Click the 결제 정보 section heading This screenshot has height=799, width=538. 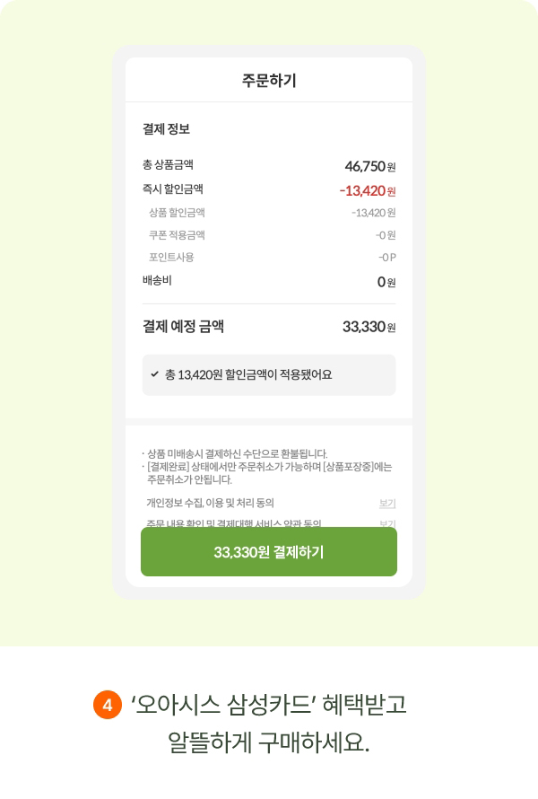coord(166,129)
